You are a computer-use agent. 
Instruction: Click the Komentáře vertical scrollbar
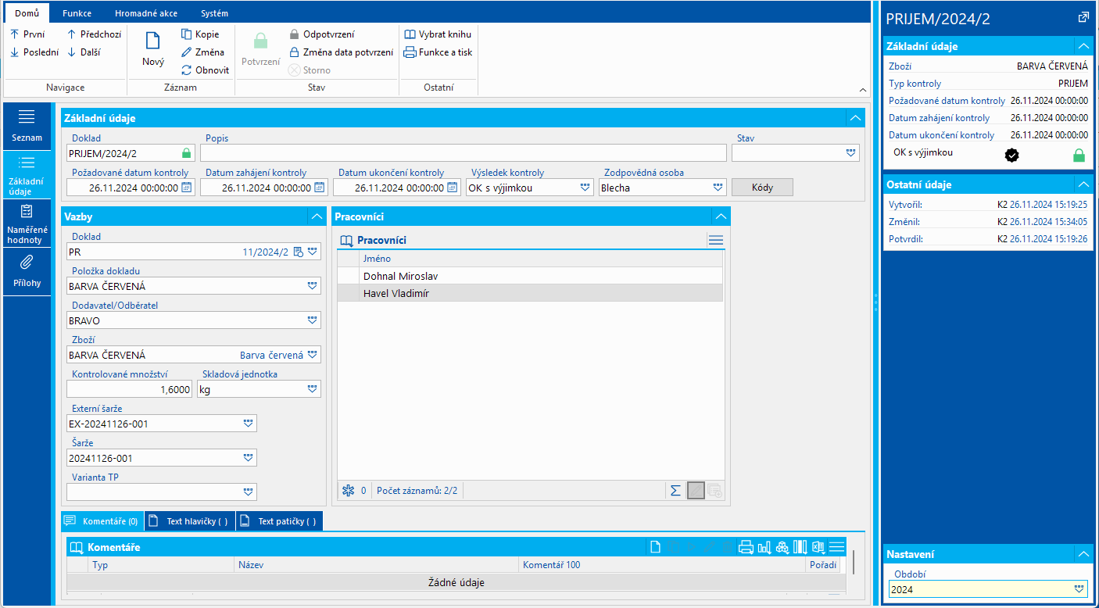tap(854, 563)
